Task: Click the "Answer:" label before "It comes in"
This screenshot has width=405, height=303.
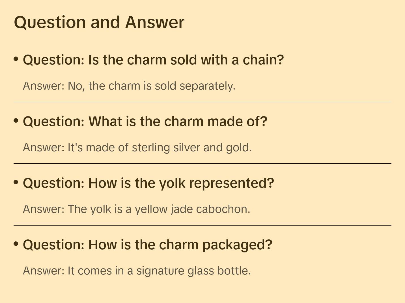Action: coord(44,271)
